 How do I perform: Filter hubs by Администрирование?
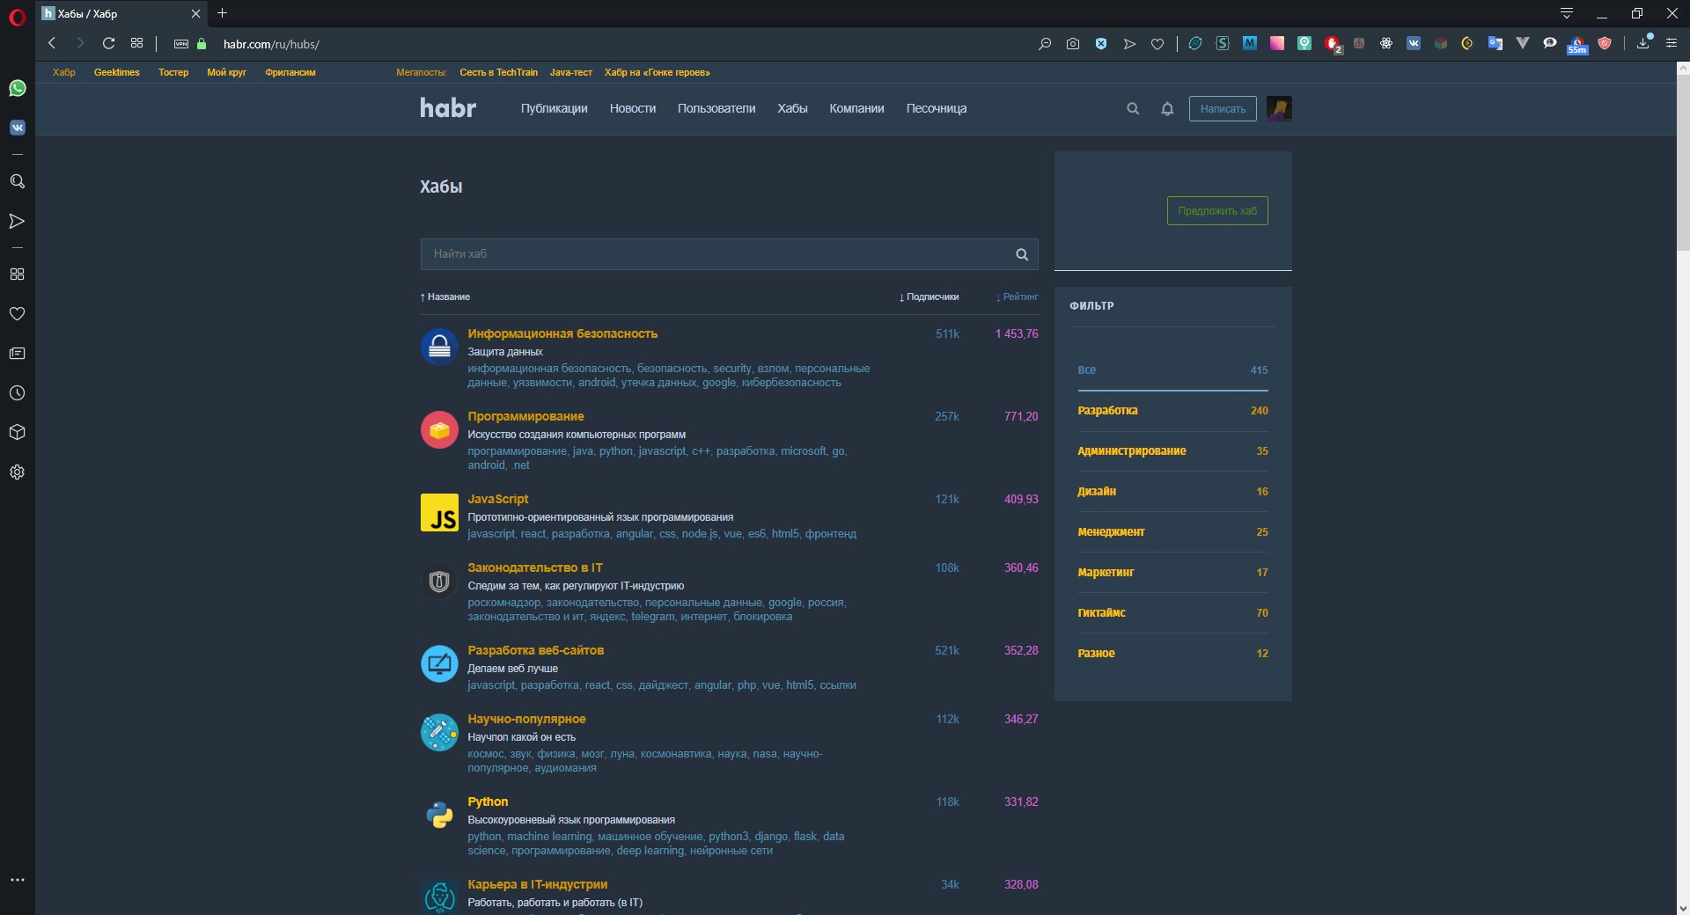coord(1172,451)
